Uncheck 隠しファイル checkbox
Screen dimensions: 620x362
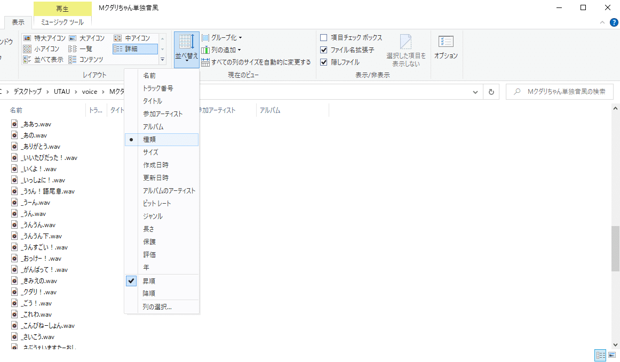coord(323,62)
